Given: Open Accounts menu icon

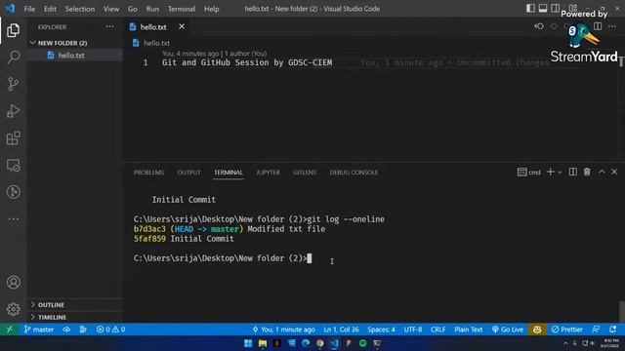Looking at the screenshot, I should pos(13,282).
